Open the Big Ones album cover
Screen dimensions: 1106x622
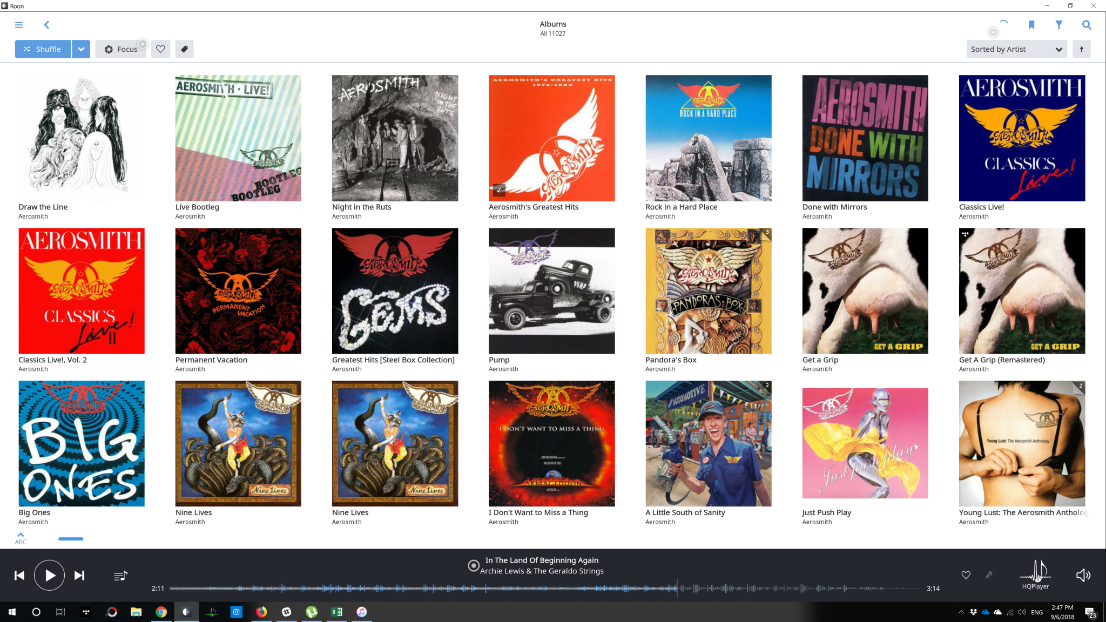click(x=82, y=444)
